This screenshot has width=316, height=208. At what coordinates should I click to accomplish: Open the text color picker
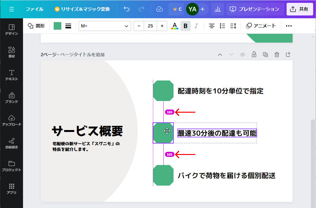174,26
